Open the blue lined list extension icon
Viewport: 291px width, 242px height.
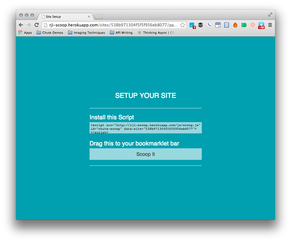click(226, 25)
